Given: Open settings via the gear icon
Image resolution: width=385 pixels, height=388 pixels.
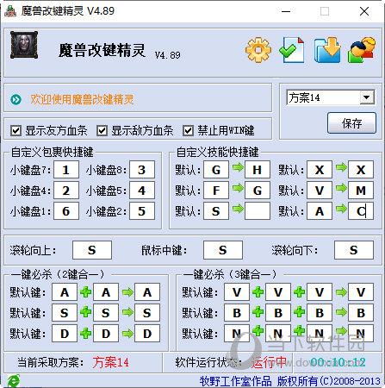Looking at the screenshot, I should coord(258,50).
